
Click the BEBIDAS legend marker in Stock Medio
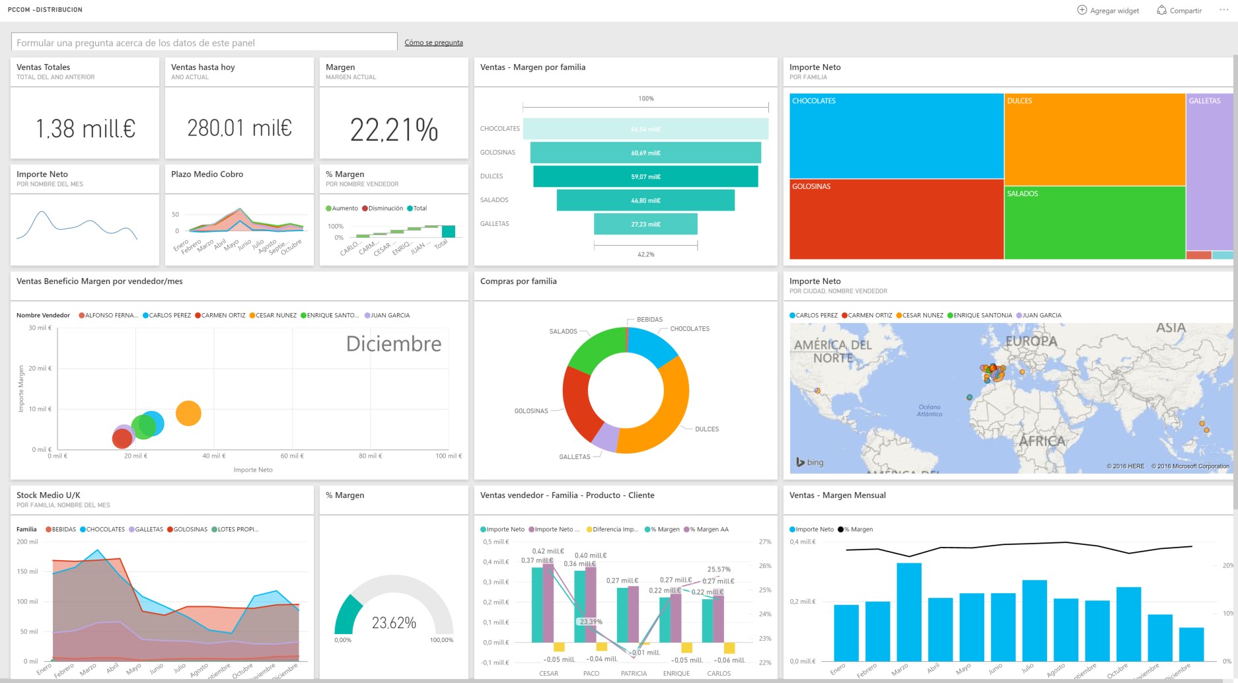(x=48, y=530)
